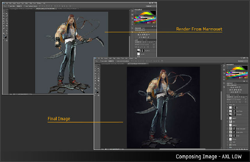
Task: Click vertical canvas scrollbar in Final Image window
Action: pos(221,106)
